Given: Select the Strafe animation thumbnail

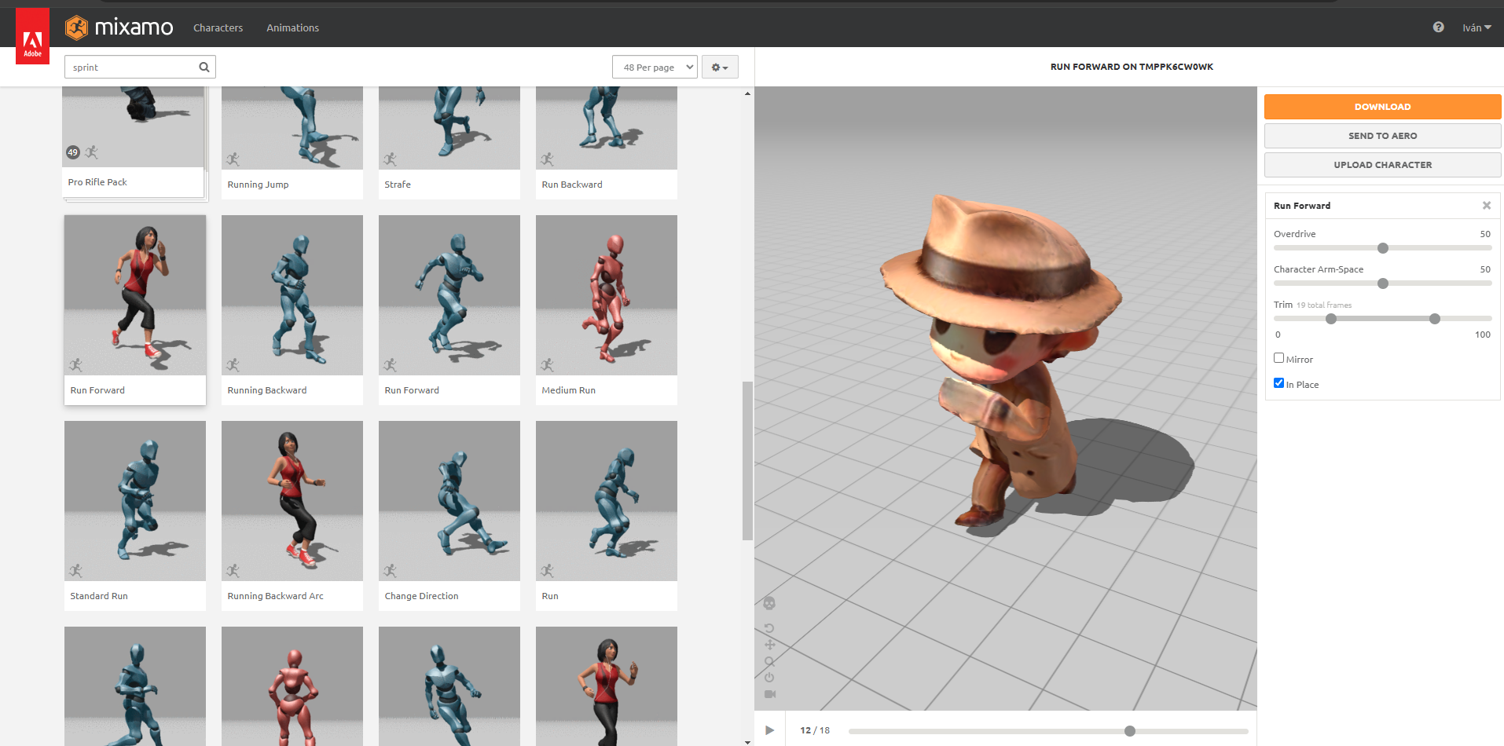Looking at the screenshot, I should tap(449, 128).
